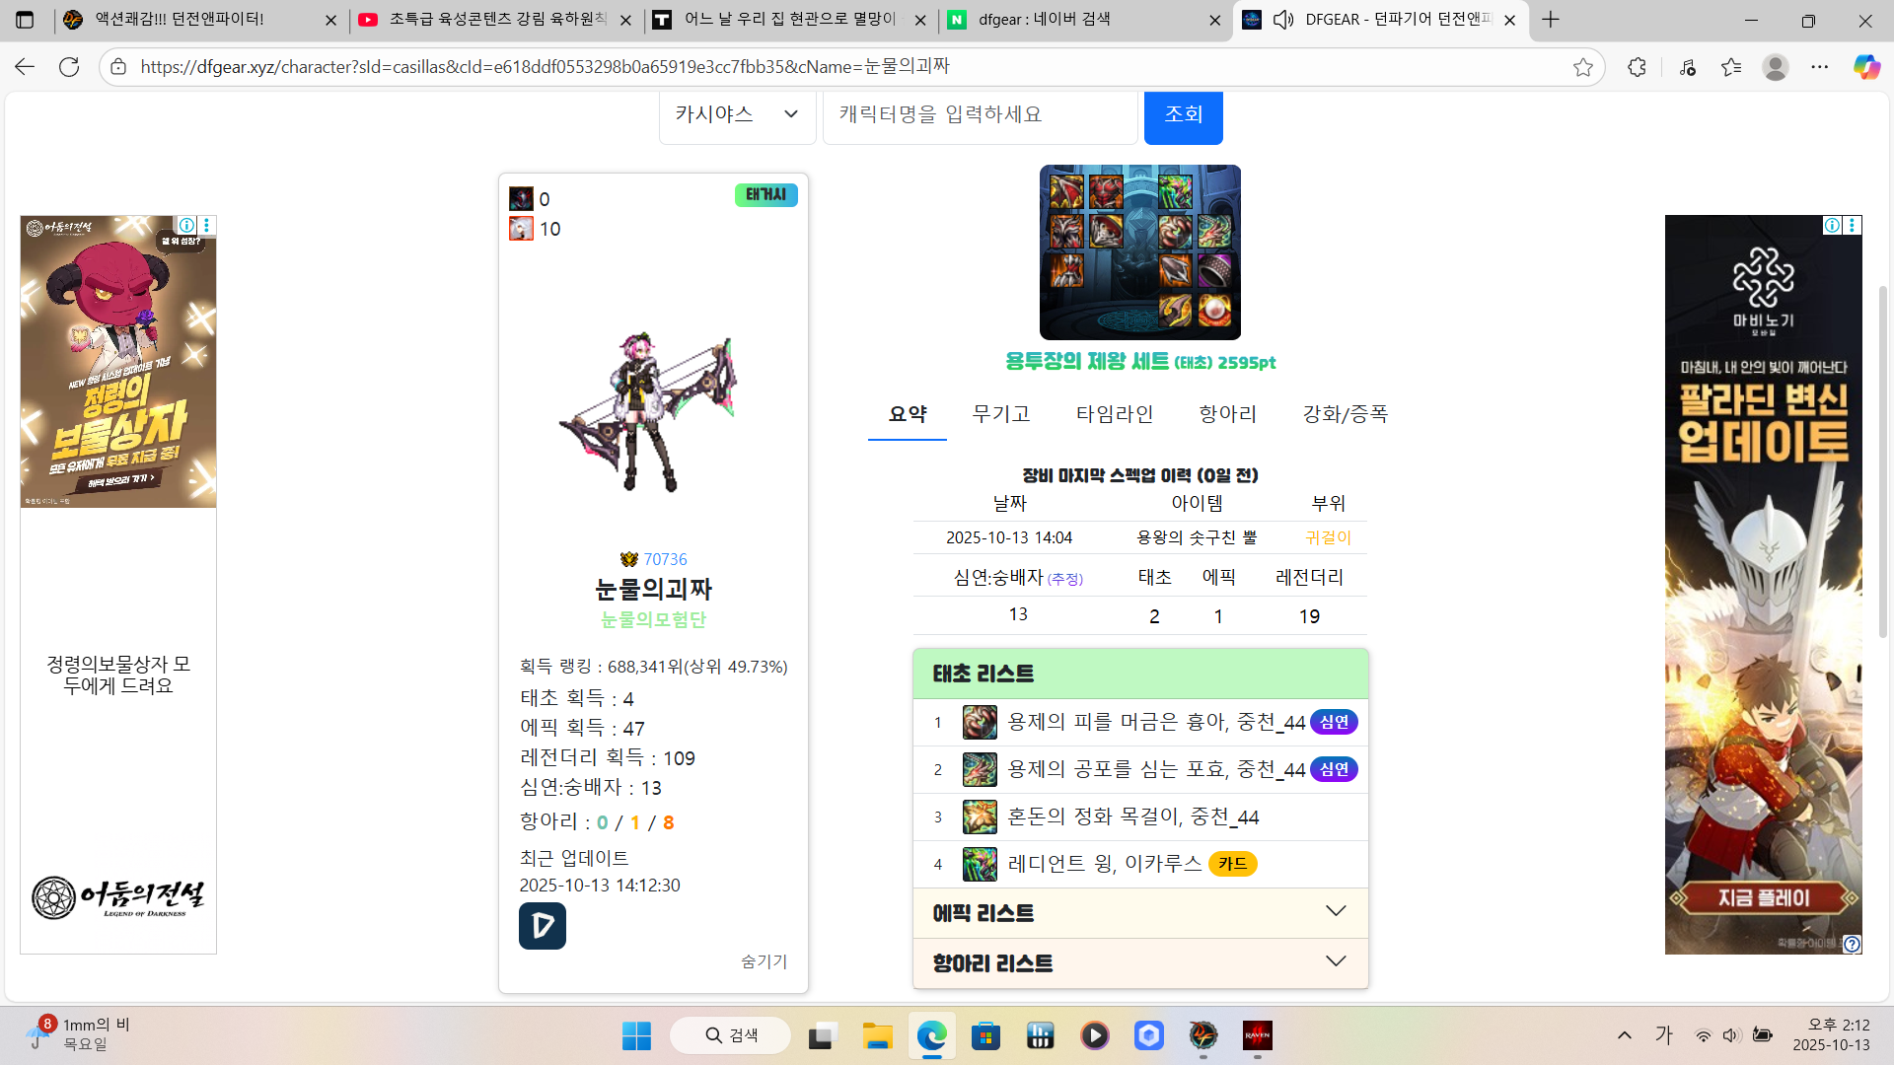Click the 레디언트 윙, 이카루스 item icon

click(979, 865)
